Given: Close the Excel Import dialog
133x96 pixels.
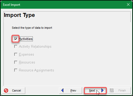Looking at the screenshot, I should pyautogui.click(x=128, y=4).
